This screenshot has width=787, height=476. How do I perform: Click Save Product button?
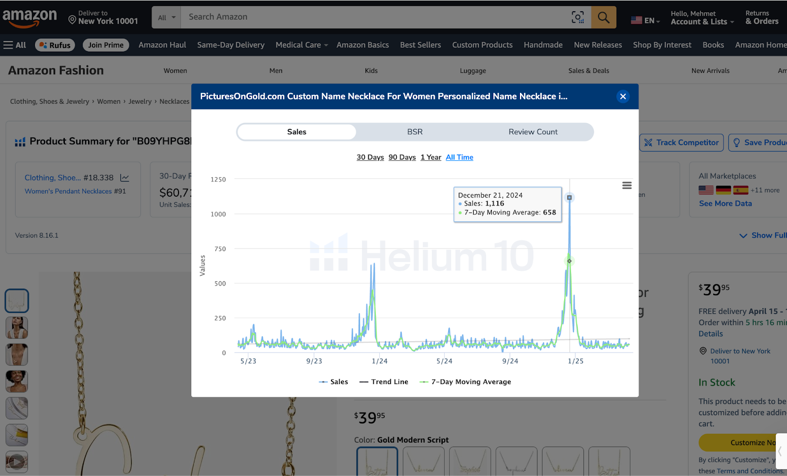click(758, 143)
